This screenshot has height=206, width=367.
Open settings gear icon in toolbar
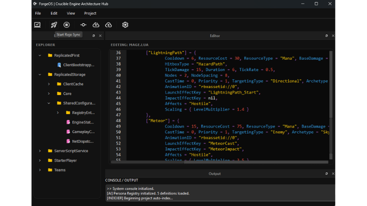tap(125, 25)
